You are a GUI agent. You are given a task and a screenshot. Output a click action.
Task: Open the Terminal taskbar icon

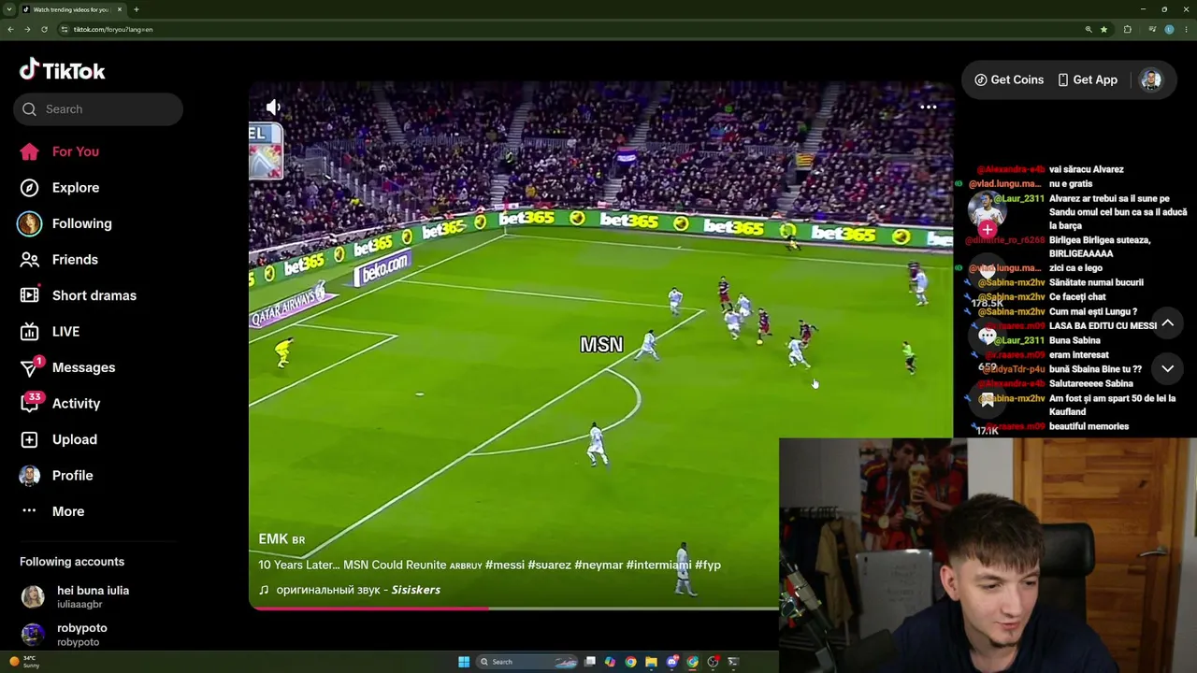[x=733, y=662]
